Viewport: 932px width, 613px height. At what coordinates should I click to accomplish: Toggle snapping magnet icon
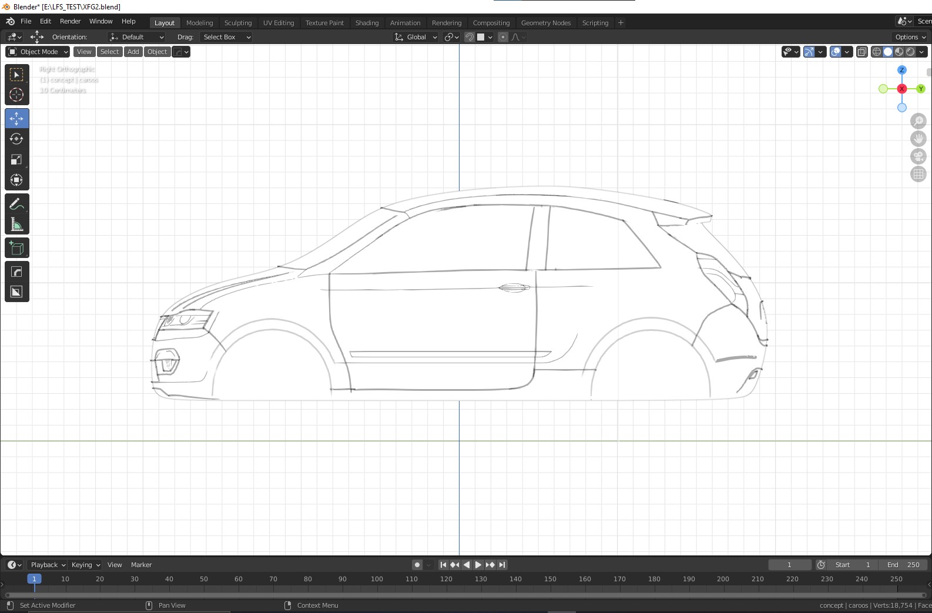click(x=470, y=37)
